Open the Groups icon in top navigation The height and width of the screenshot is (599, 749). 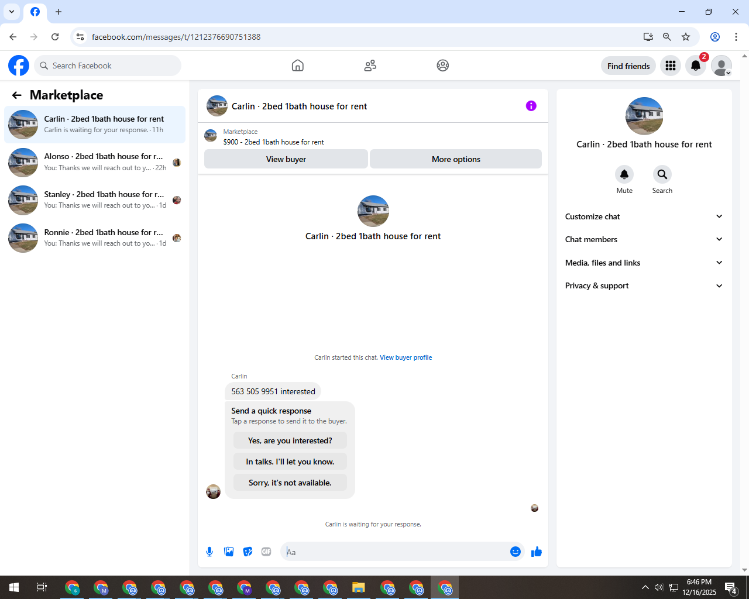pyautogui.click(x=443, y=66)
